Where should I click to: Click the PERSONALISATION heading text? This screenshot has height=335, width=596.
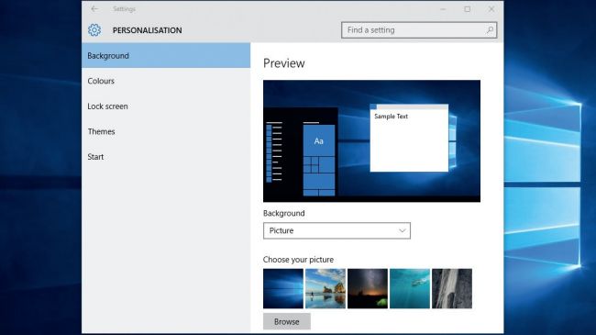[147, 30]
